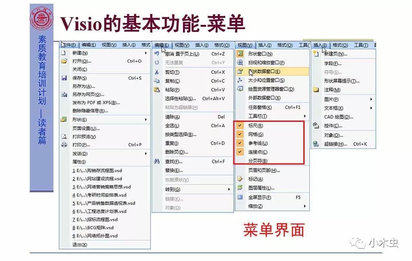Open recent file 网站建设流程.vsd
The image size is (412, 261).
[97, 178]
